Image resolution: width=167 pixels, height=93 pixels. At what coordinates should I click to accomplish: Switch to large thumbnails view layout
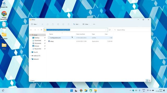(150, 81)
